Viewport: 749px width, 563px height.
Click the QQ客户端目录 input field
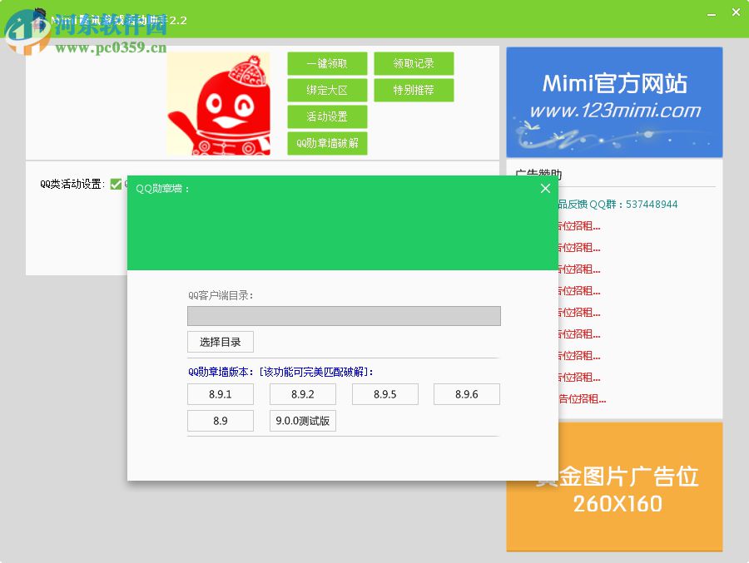click(x=344, y=316)
